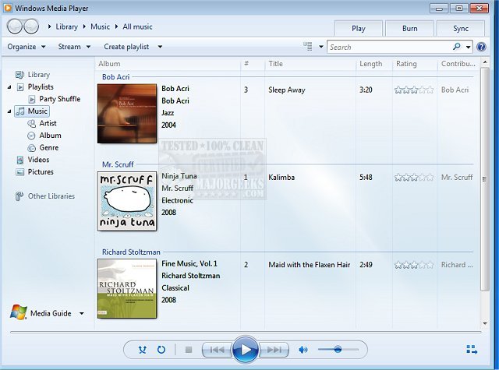
Task: Click the scroll up arrow
Action: [x=485, y=62]
